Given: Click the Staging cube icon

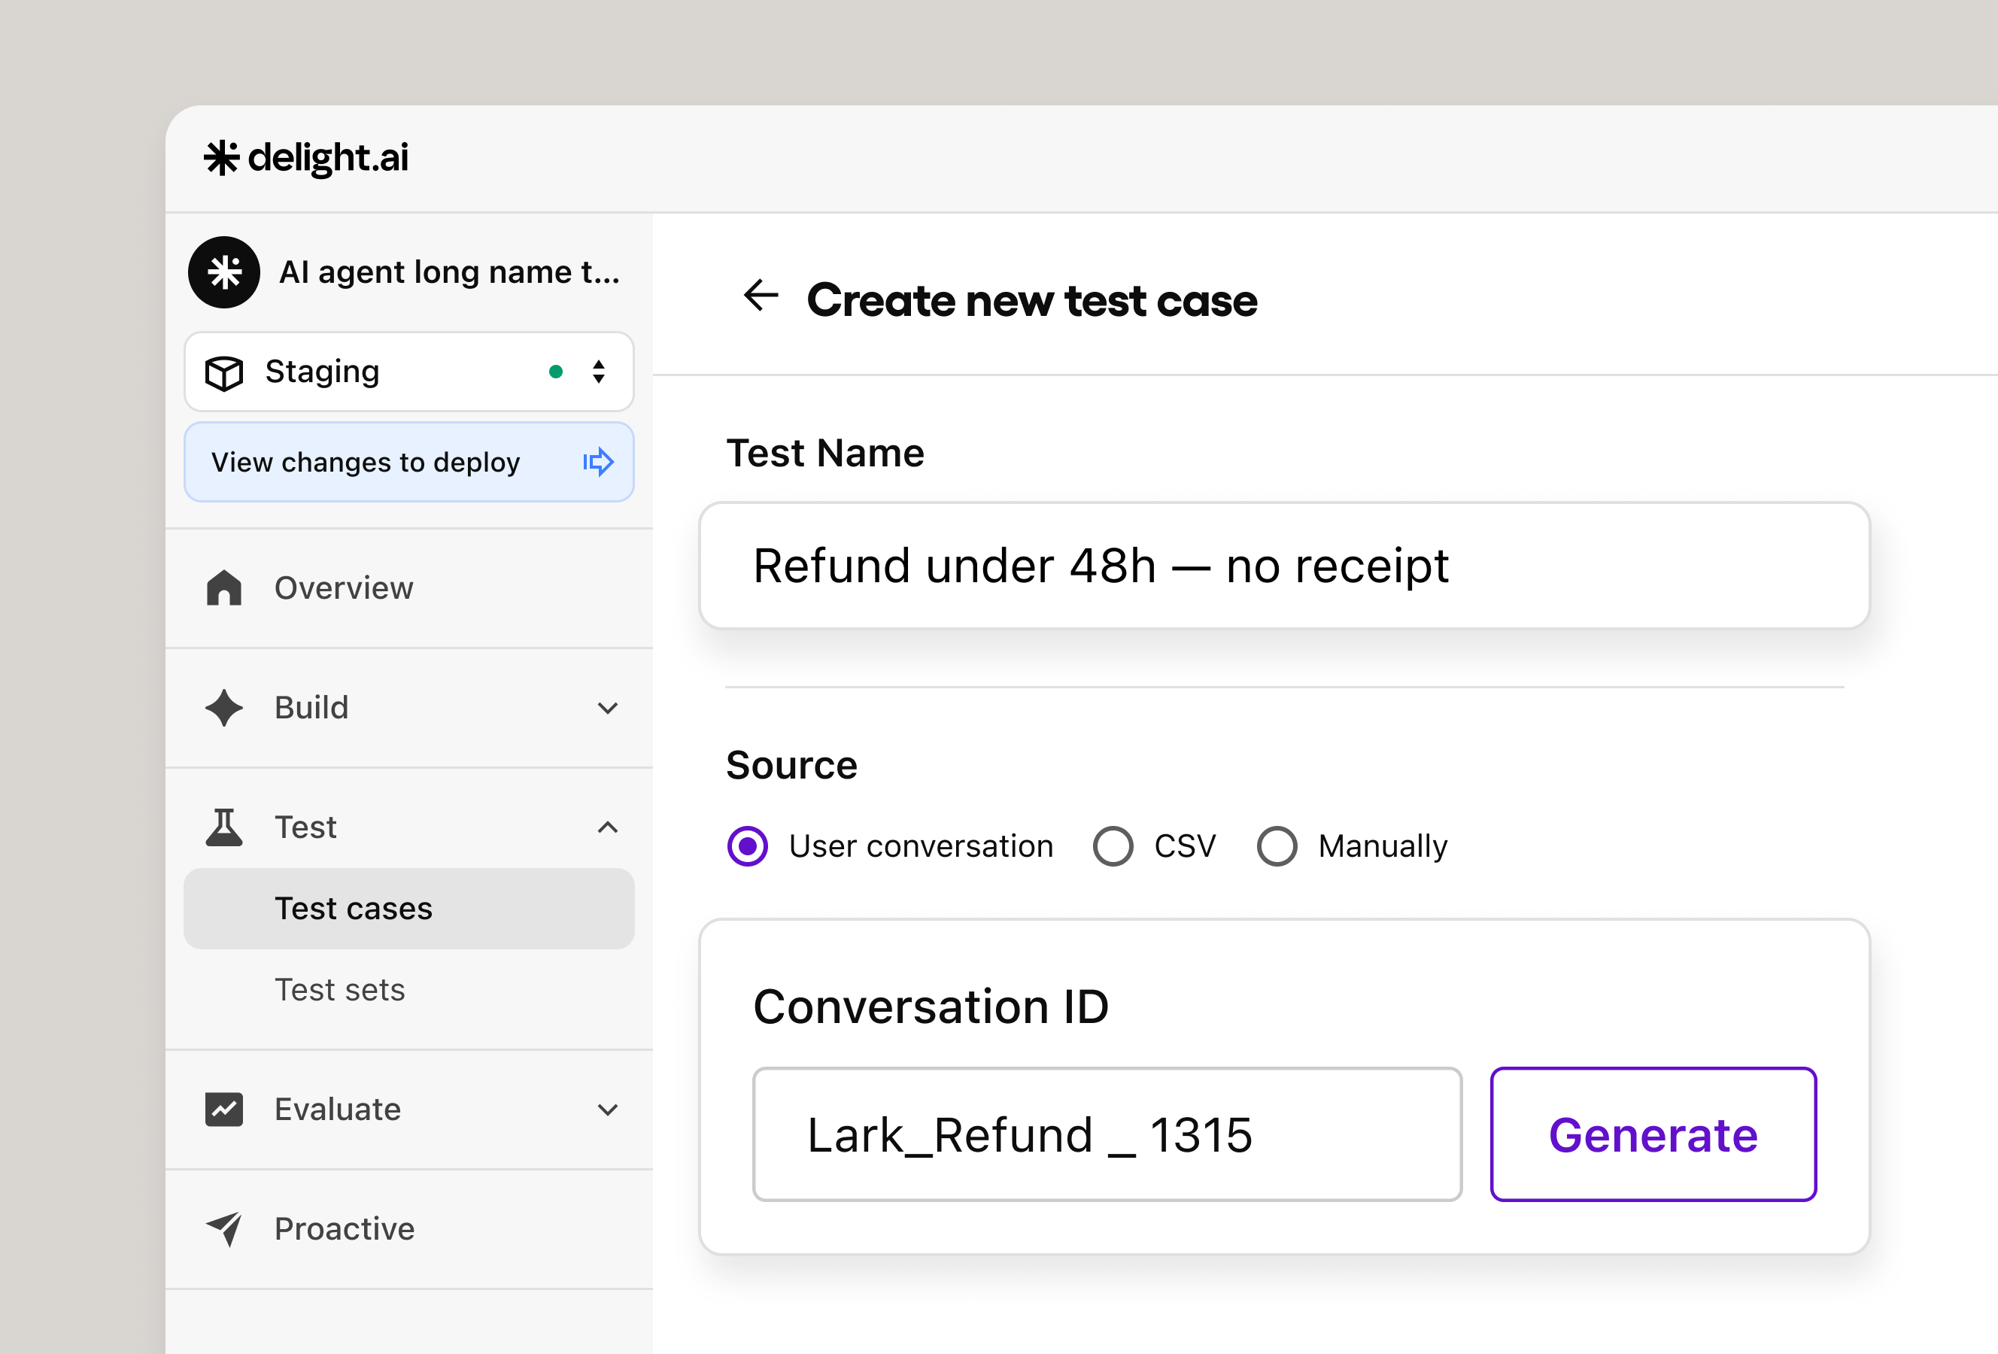Looking at the screenshot, I should tap(224, 373).
